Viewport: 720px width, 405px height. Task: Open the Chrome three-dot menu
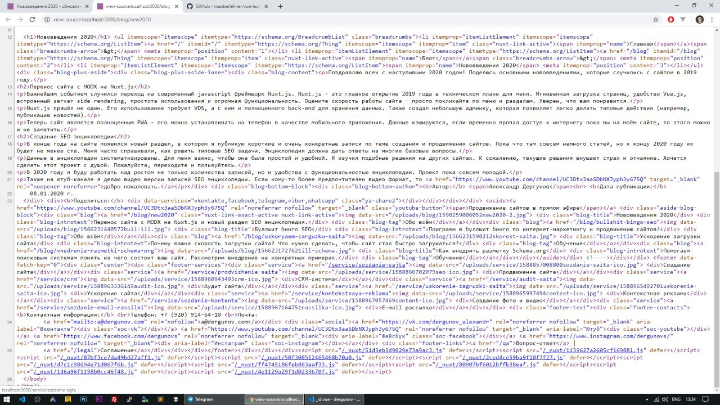(712, 19)
